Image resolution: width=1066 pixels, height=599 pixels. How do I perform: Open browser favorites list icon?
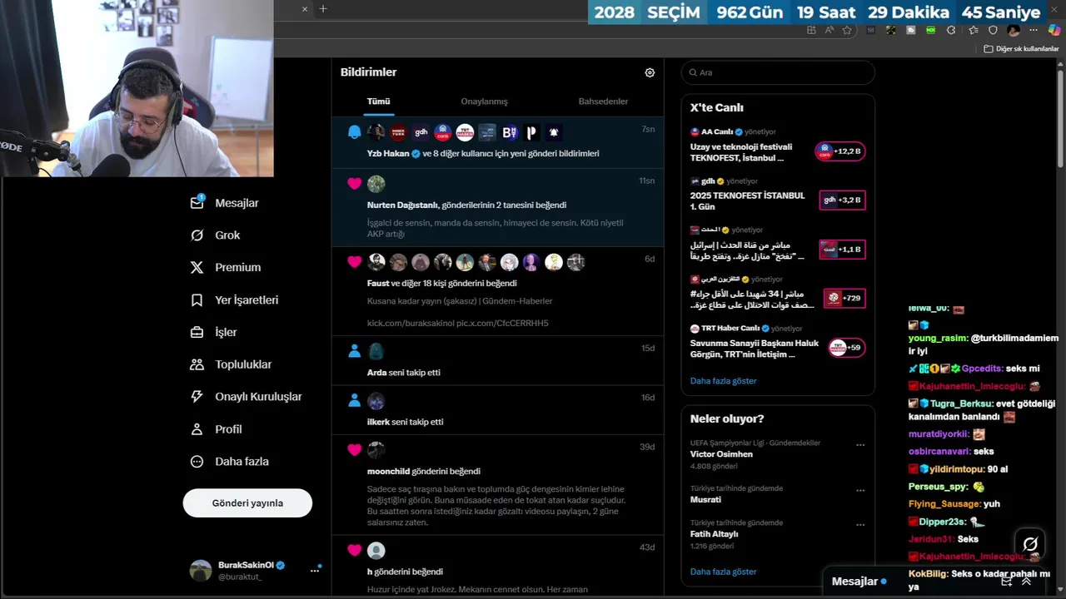pos(973,30)
